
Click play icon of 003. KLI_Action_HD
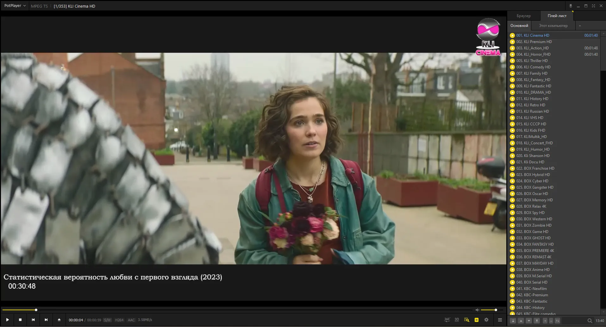tap(512, 48)
